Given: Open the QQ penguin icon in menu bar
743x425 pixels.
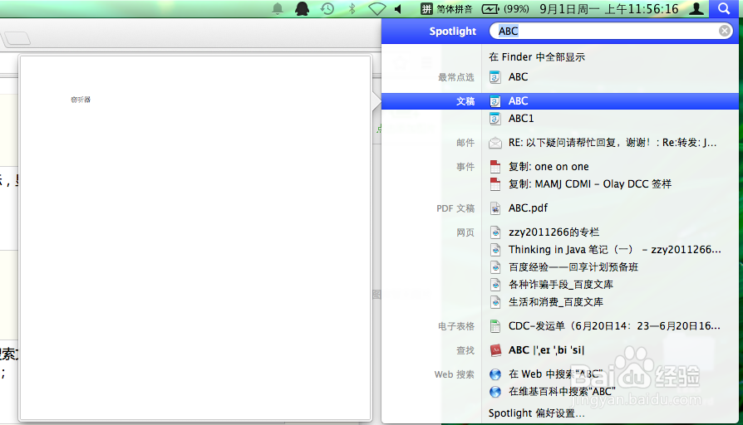Looking at the screenshot, I should (302, 8).
